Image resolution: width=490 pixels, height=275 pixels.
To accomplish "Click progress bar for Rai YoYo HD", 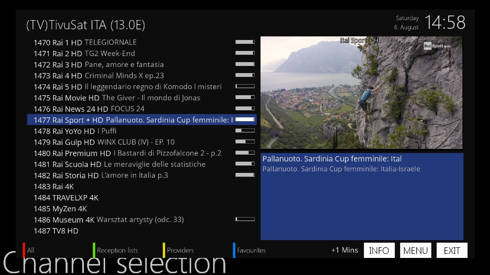I will 245,131.
